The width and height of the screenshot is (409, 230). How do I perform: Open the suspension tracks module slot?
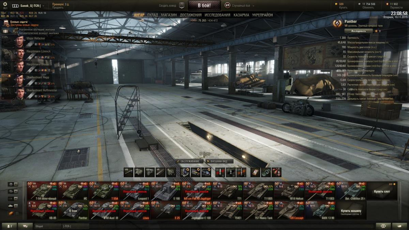160,172
